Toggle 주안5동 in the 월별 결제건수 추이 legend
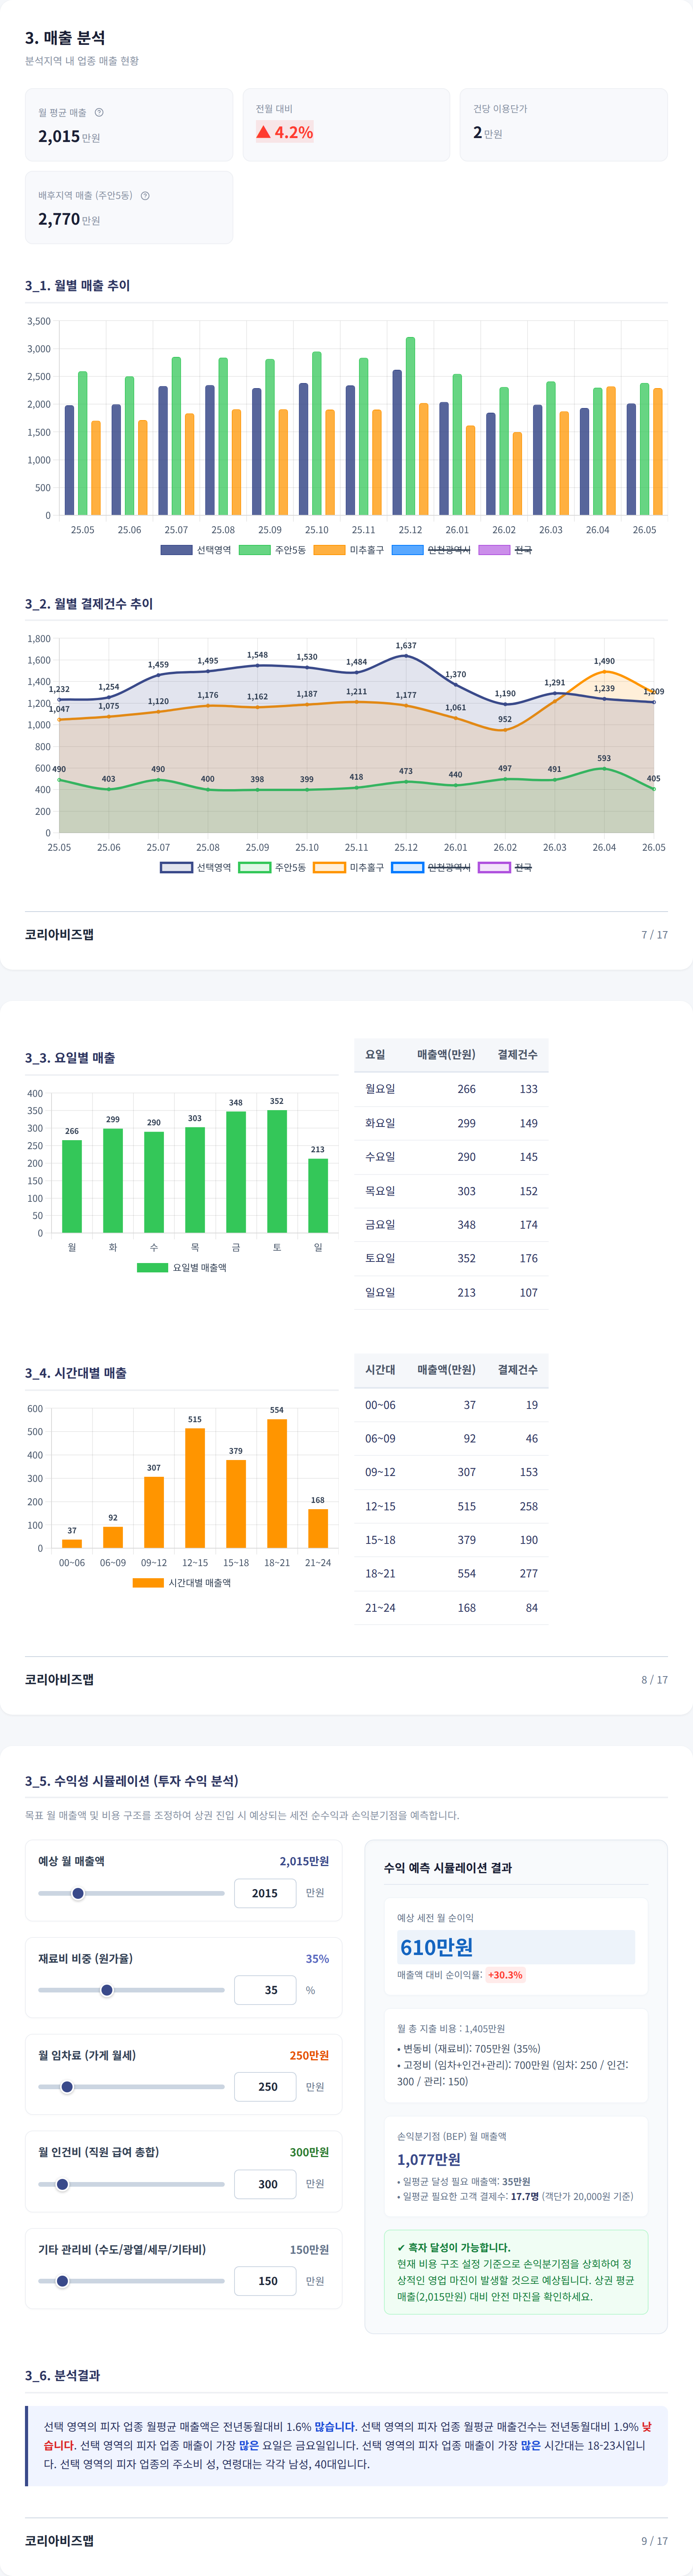Screen dimensions: 693x2576 (272, 867)
